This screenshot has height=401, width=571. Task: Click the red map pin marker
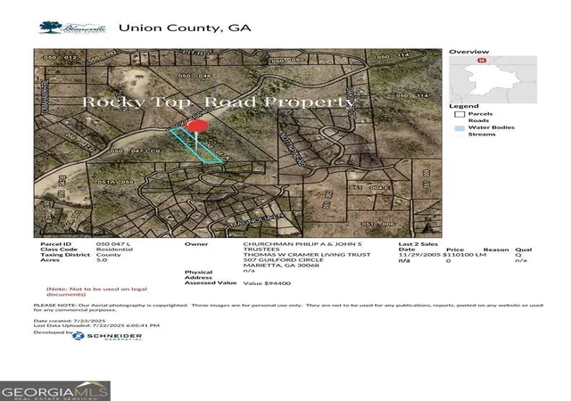coord(196,126)
